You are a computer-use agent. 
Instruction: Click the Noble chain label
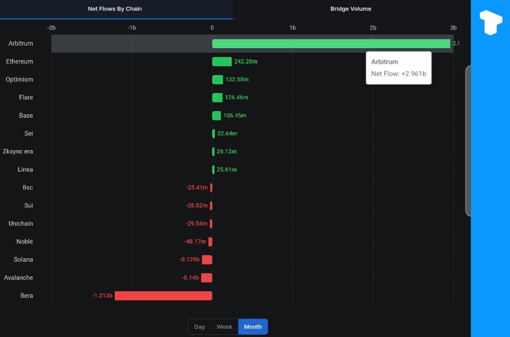click(25, 241)
